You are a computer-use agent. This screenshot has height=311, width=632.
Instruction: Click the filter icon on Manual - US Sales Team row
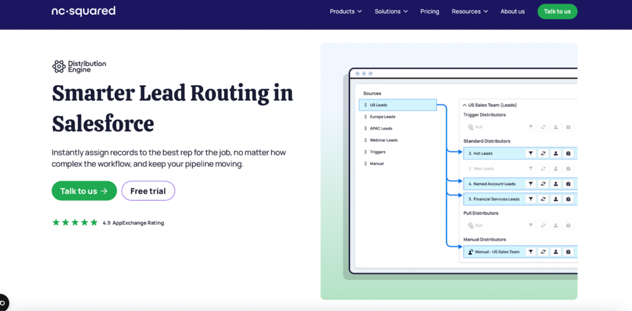(530, 252)
